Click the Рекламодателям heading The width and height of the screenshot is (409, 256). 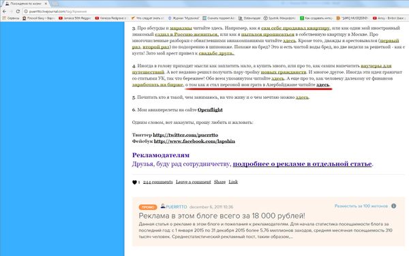tap(161, 155)
